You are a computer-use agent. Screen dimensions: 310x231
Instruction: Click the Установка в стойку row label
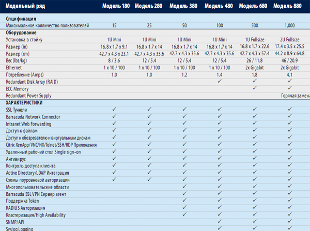[24, 40]
